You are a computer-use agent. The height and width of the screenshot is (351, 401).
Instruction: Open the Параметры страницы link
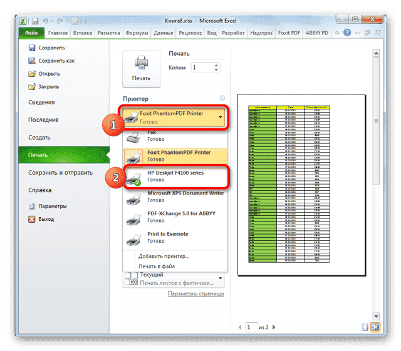point(195,294)
